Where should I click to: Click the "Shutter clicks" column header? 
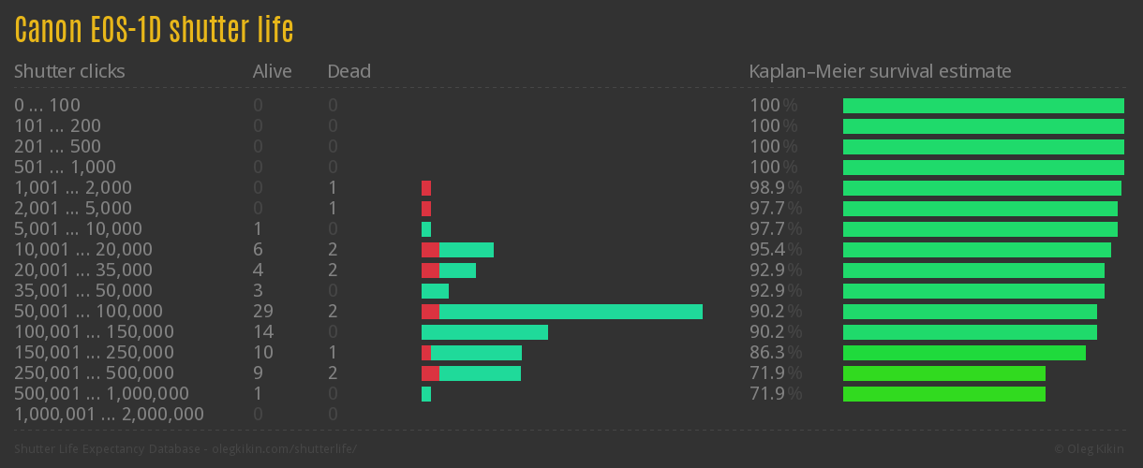(69, 71)
